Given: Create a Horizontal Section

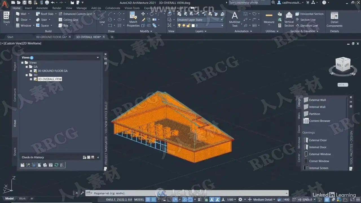Looking at the screenshot, I should [x=309, y=14].
